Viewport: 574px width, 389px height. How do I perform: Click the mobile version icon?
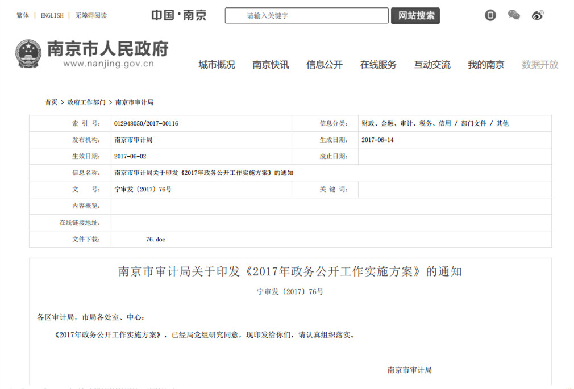coord(490,15)
